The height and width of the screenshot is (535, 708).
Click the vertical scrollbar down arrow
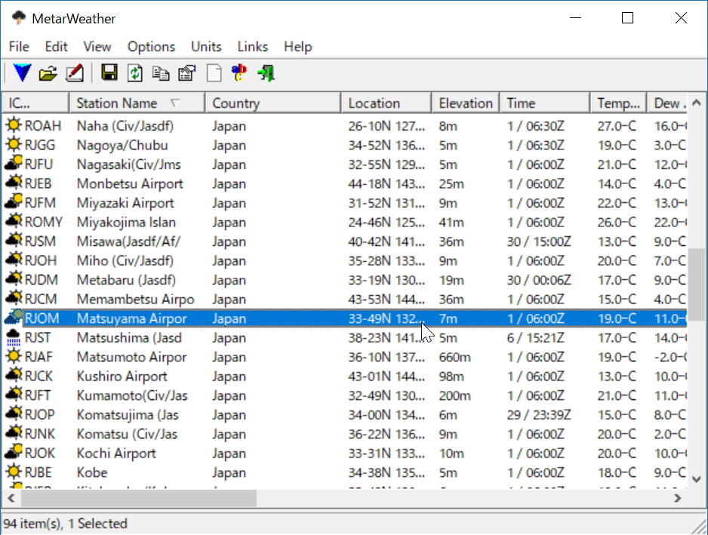point(696,479)
